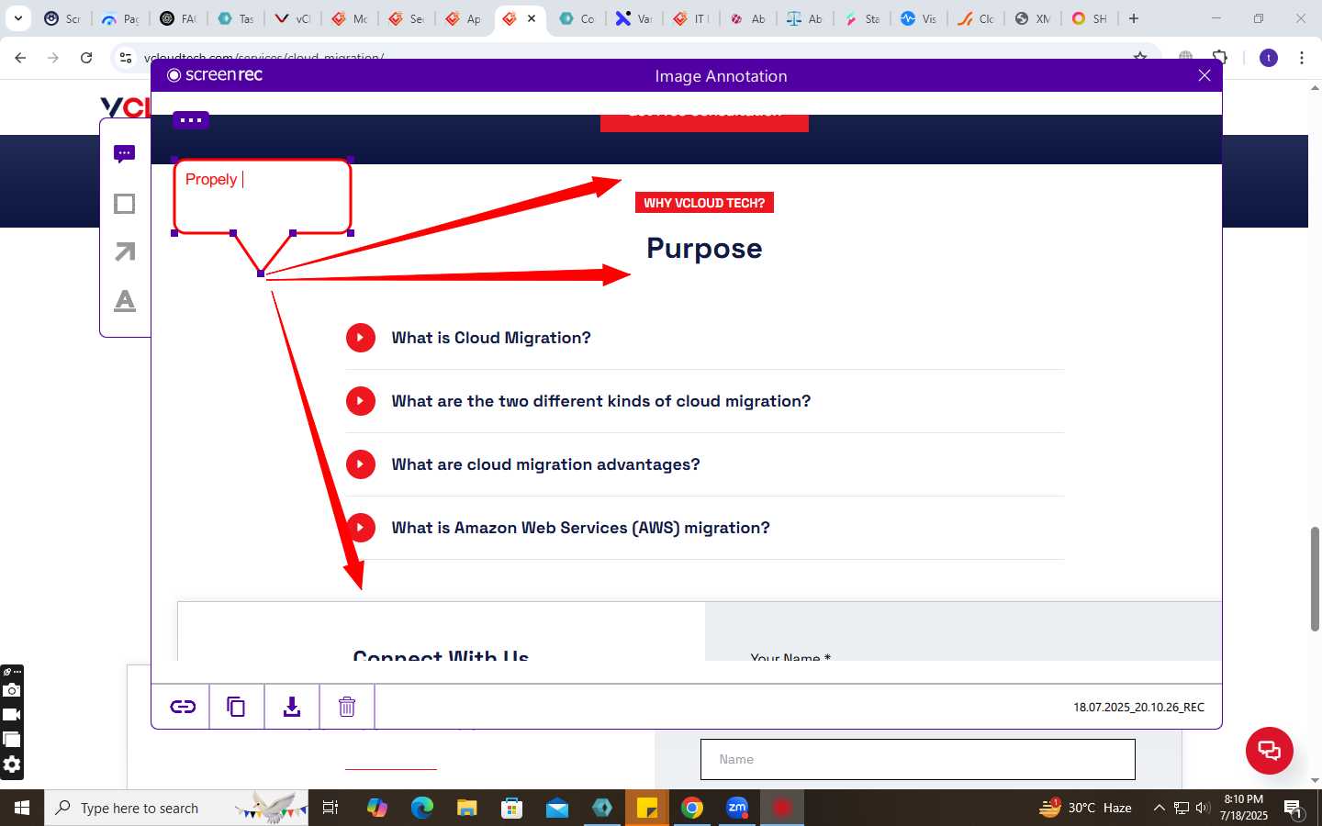Open the Mail app from the taskbar
Screen dimensions: 1322x826
[x=556, y=808]
